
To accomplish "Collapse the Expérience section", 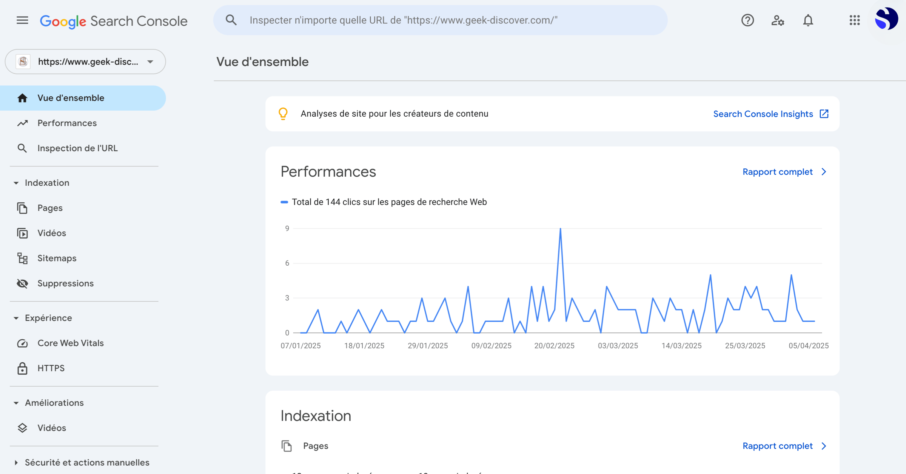I will pyautogui.click(x=15, y=318).
